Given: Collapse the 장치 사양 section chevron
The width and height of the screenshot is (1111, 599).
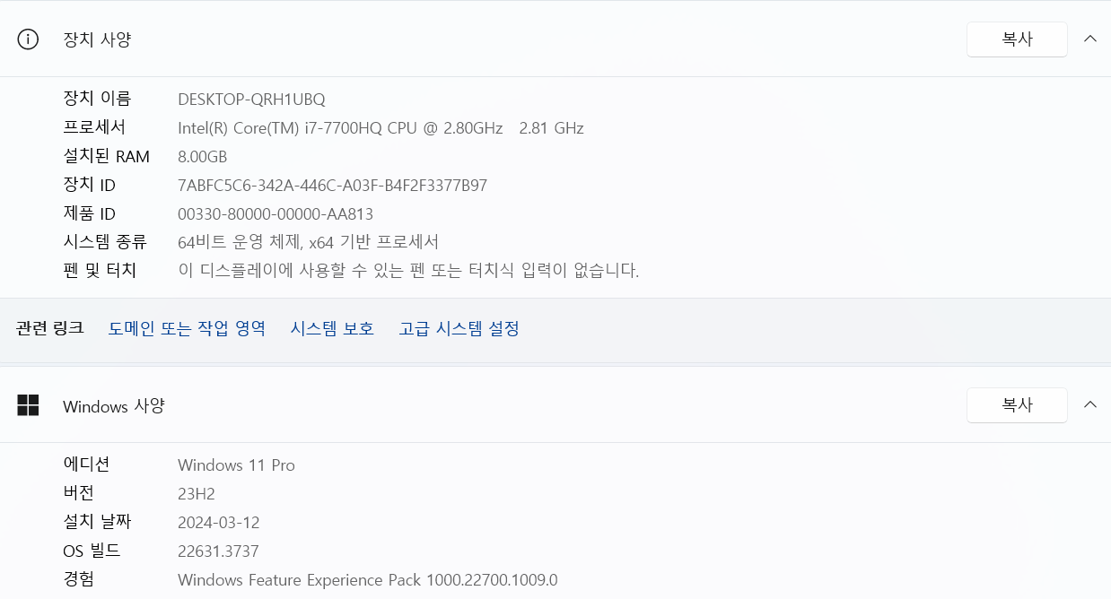Looking at the screenshot, I should [x=1090, y=39].
